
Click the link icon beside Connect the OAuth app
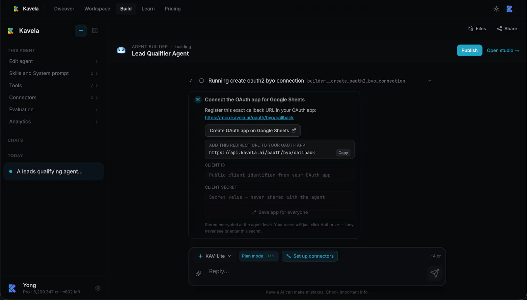point(198,99)
